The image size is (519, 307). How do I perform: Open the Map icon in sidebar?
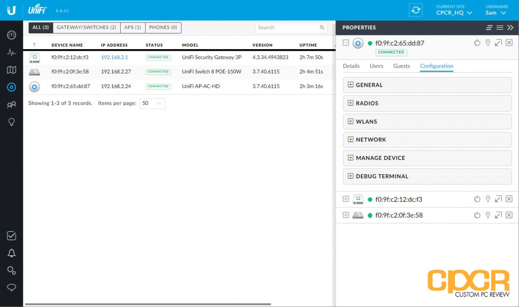(x=11, y=70)
